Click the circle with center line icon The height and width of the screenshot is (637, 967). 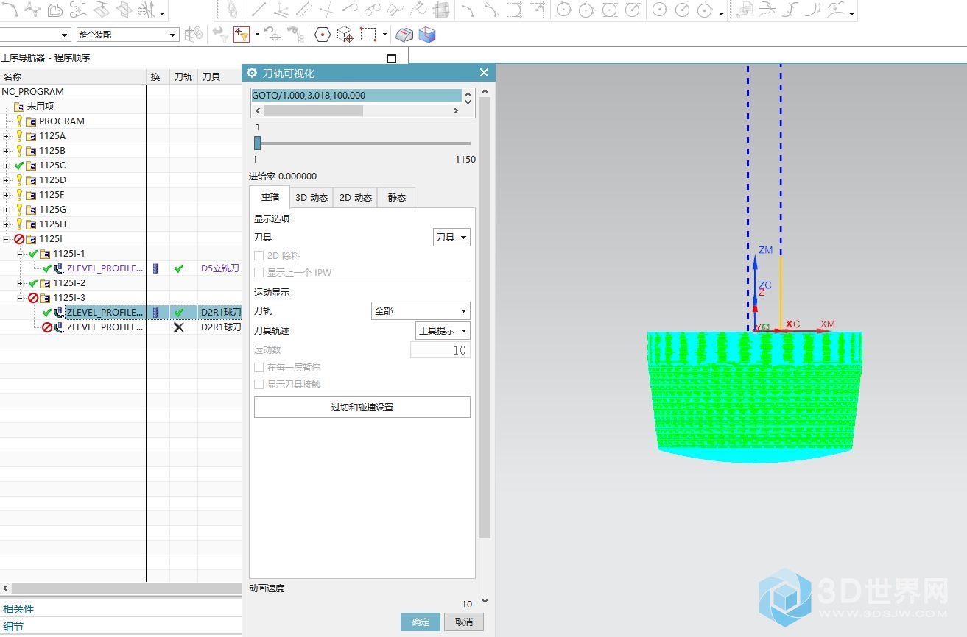coord(683,10)
